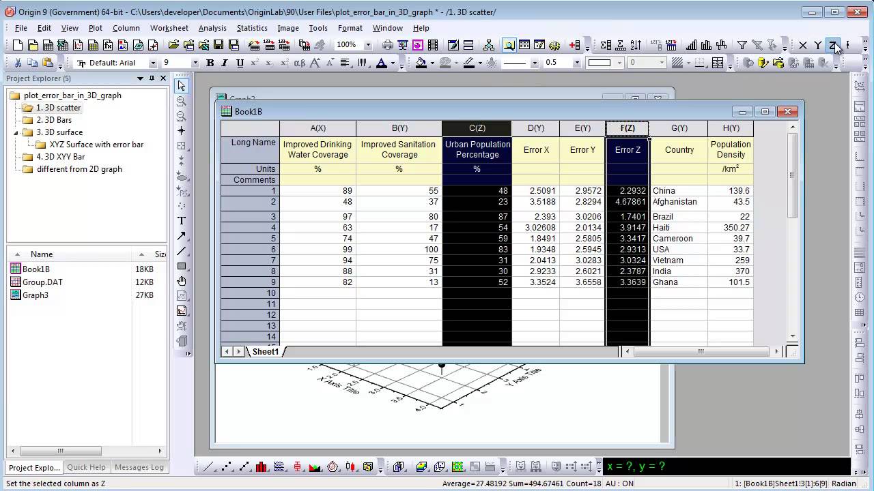Screen dimensions: 874x491
Task: Click the fill color paint bucket swatch
Action: click(421, 63)
